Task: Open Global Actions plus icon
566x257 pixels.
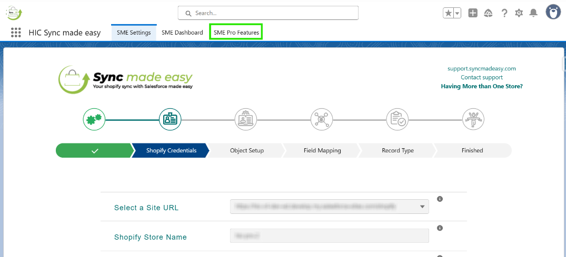Action: click(x=473, y=13)
